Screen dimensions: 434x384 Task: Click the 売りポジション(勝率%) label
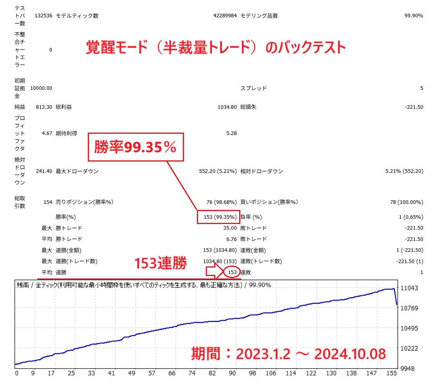coord(85,202)
